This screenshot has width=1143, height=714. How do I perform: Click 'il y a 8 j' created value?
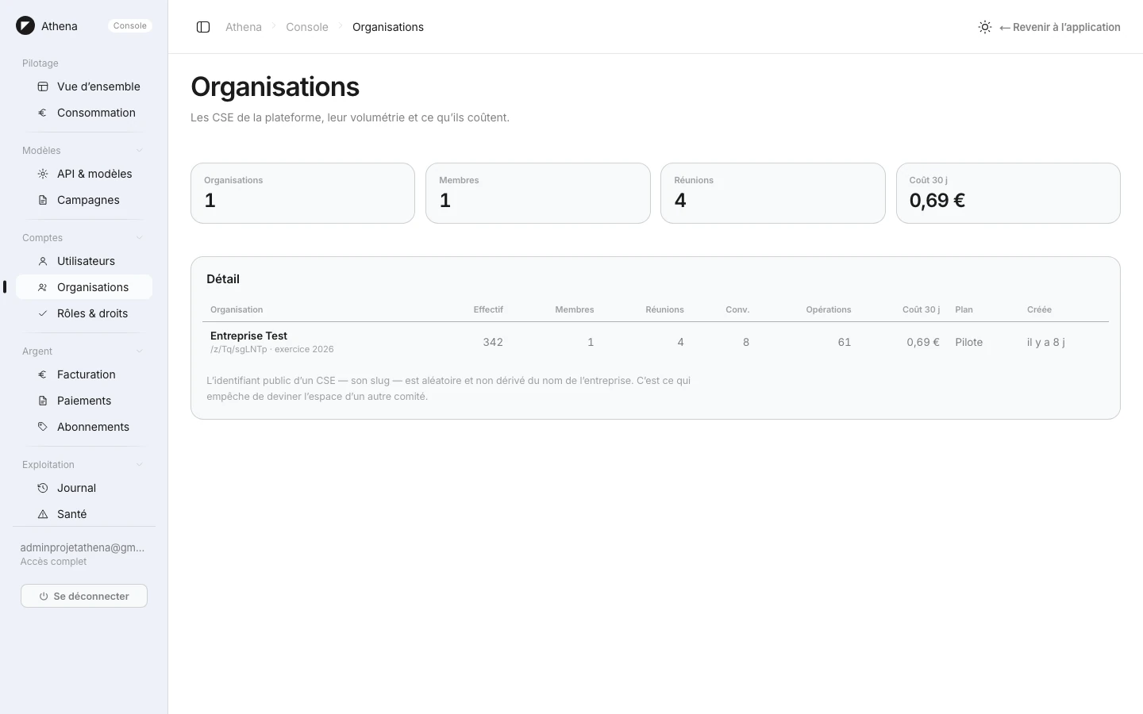pos(1046,342)
